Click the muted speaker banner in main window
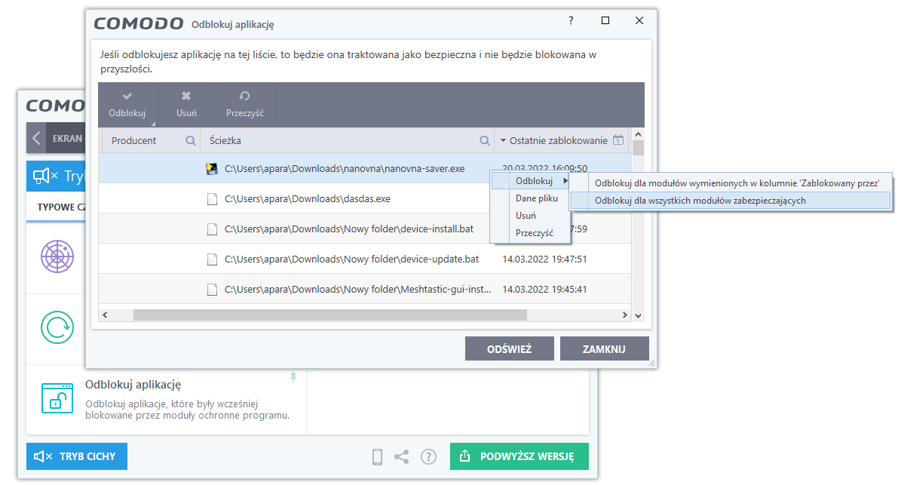The height and width of the screenshot is (485, 901). coord(56,176)
